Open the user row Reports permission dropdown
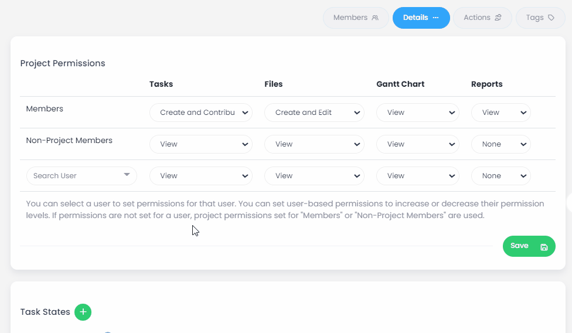This screenshot has height=333, width=572. [x=501, y=176]
